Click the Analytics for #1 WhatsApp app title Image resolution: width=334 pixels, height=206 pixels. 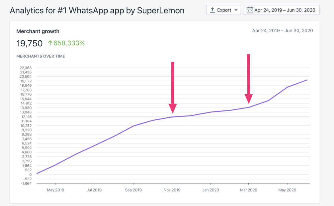pos(97,10)
